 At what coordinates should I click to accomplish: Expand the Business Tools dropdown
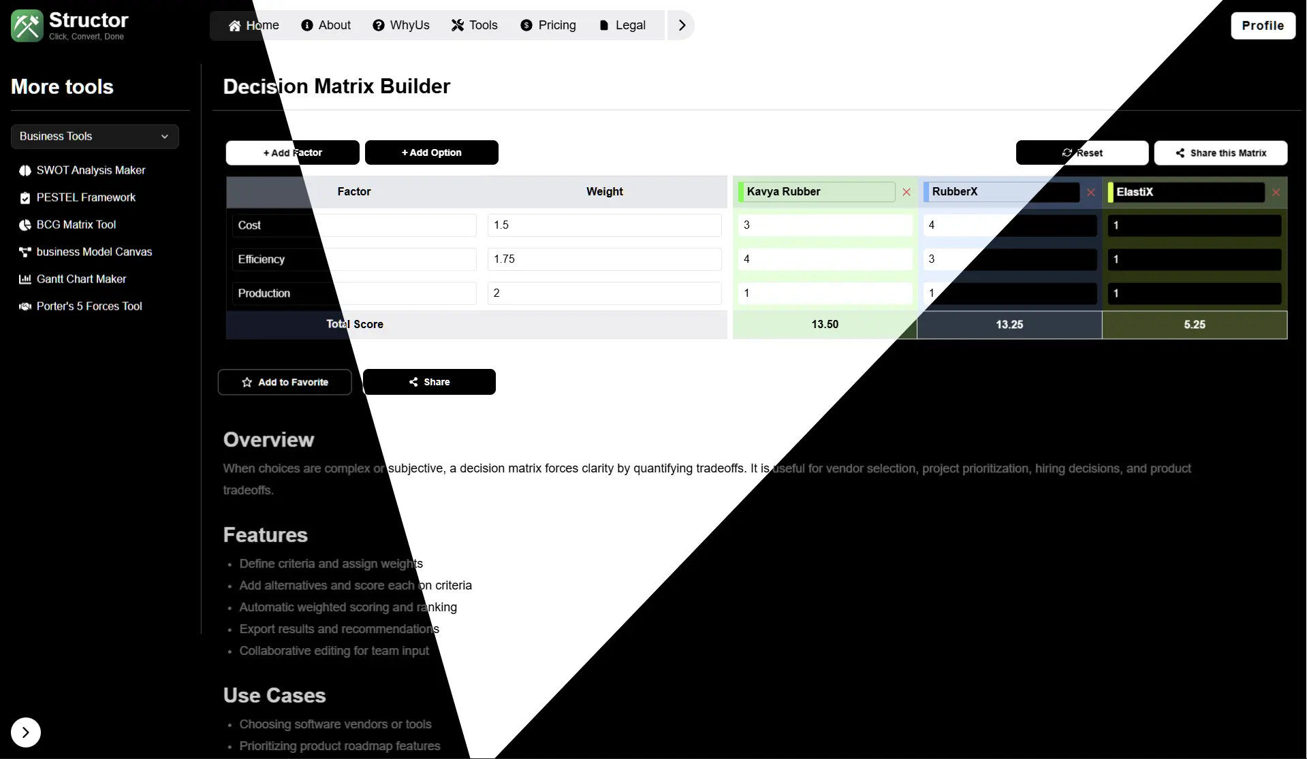pyautogui.click(x=95, y=136)
